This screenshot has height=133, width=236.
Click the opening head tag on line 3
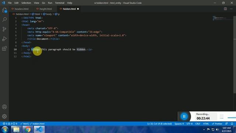25,25
